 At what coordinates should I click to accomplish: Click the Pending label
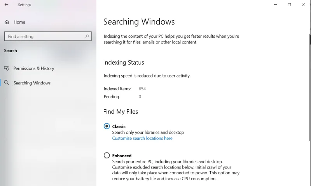click(x=111, y=97)
